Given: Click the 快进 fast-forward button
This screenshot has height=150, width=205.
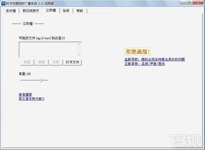Looking at the screenshot, I should [x=42, y=62].
